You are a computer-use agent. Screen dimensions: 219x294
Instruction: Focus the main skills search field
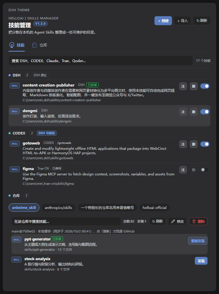101,61
